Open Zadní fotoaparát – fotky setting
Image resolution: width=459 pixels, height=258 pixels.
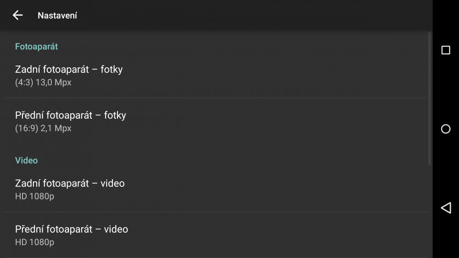69,70
